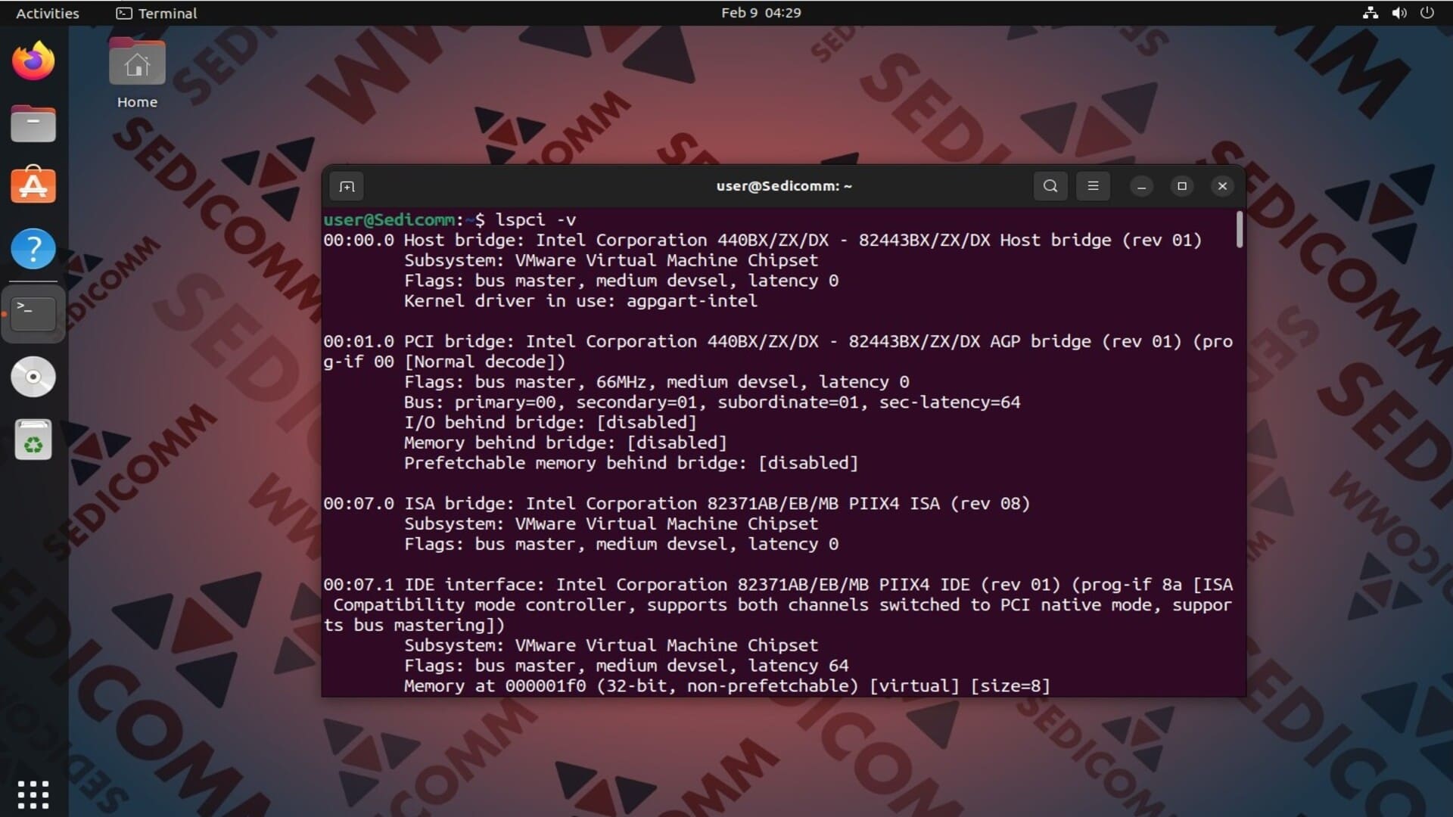Image resolution: width=1453 pixels, height=817 pixels.
Task: Open the network status icon menu
Action: [1371, 13]
